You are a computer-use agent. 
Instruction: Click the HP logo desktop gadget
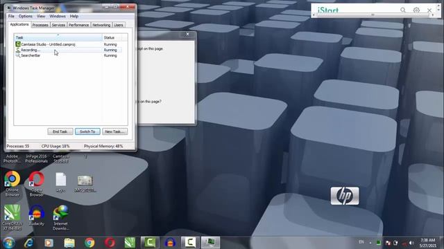tap(345, 196)
